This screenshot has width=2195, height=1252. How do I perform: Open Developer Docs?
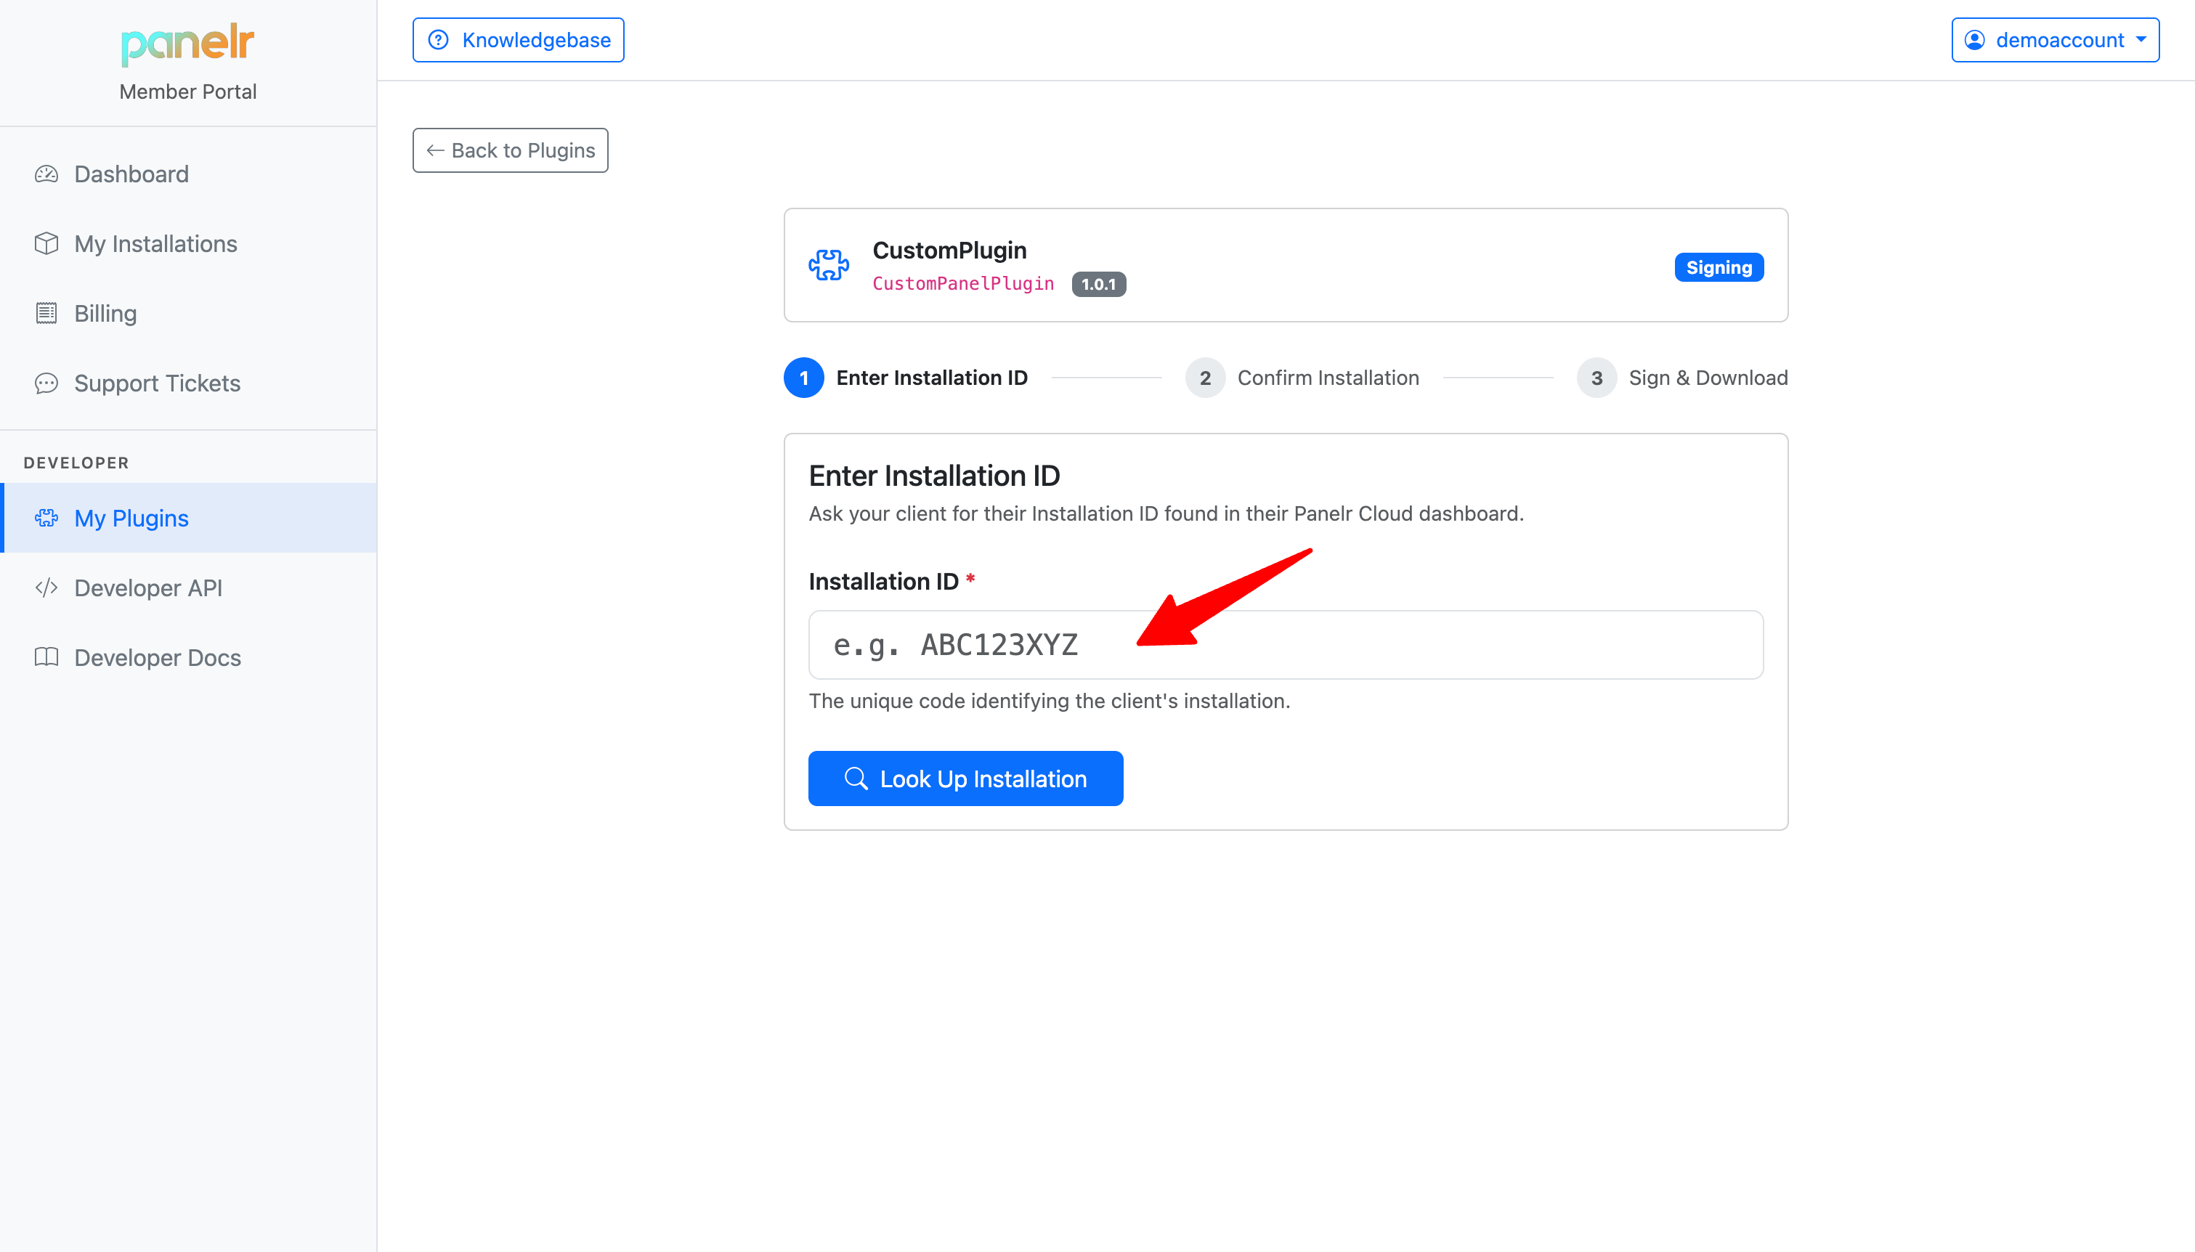click(188, 658)
